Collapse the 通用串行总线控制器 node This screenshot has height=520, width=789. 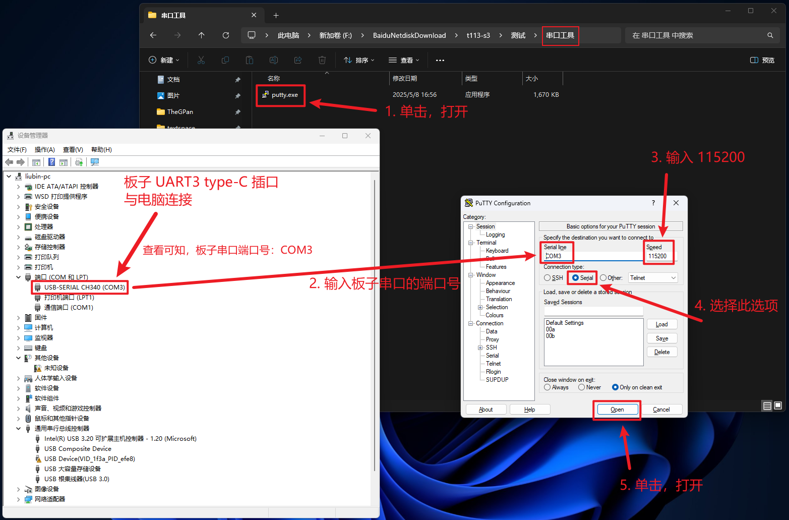click(x=19, y=428)
